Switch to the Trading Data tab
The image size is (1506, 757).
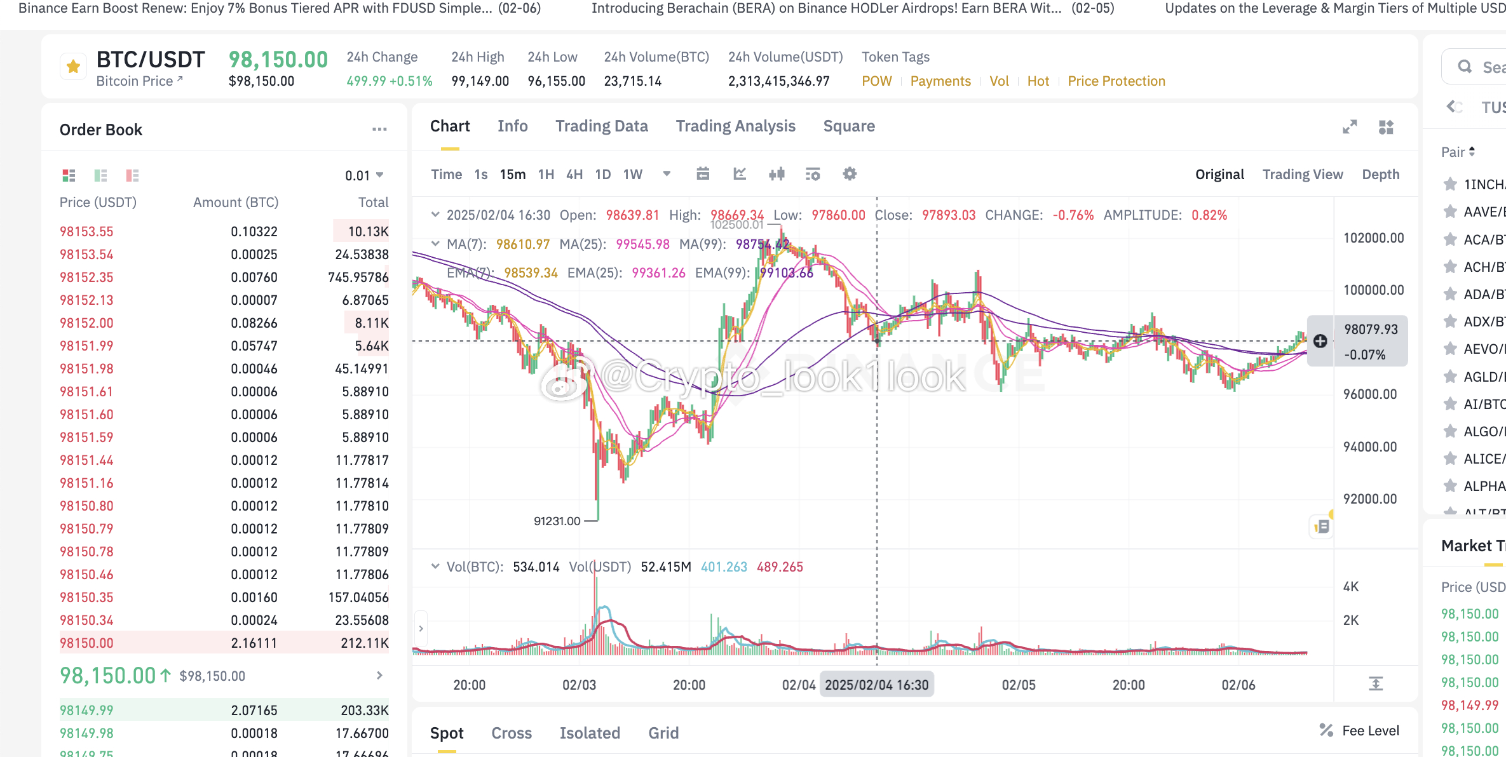click(601, 126)
